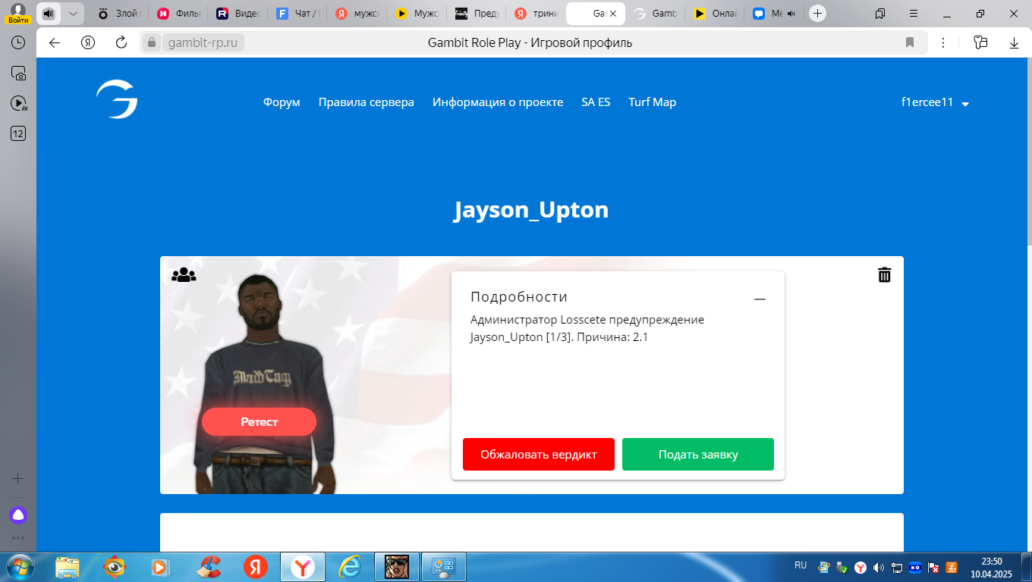Click the sidebar screenshot camera icon

point(18,74)
